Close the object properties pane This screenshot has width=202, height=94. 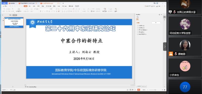(x=162, y=15)
